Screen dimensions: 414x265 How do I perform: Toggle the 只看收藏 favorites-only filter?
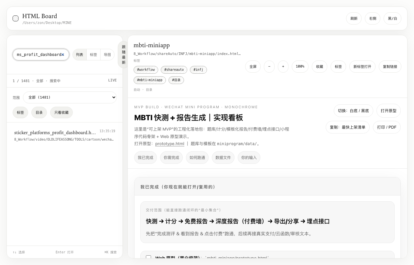pyautogui.click(x=61, y=112)
